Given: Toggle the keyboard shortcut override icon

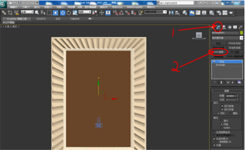Looking at the screenshot, I should pyautogui.click(x=108, y=13).
